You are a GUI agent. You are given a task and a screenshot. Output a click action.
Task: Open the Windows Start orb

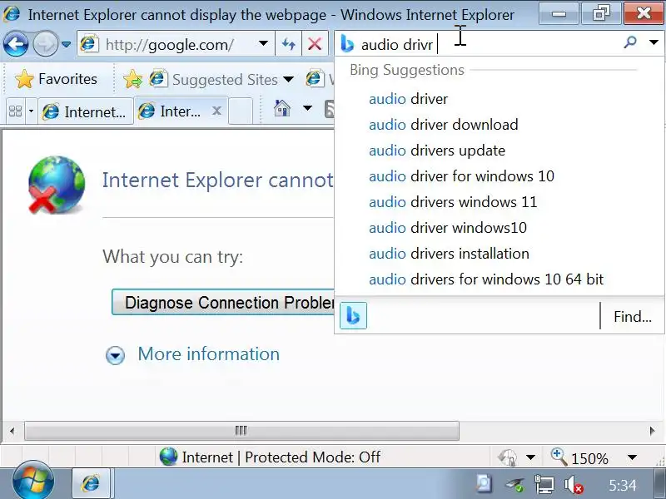coord(33,482)
